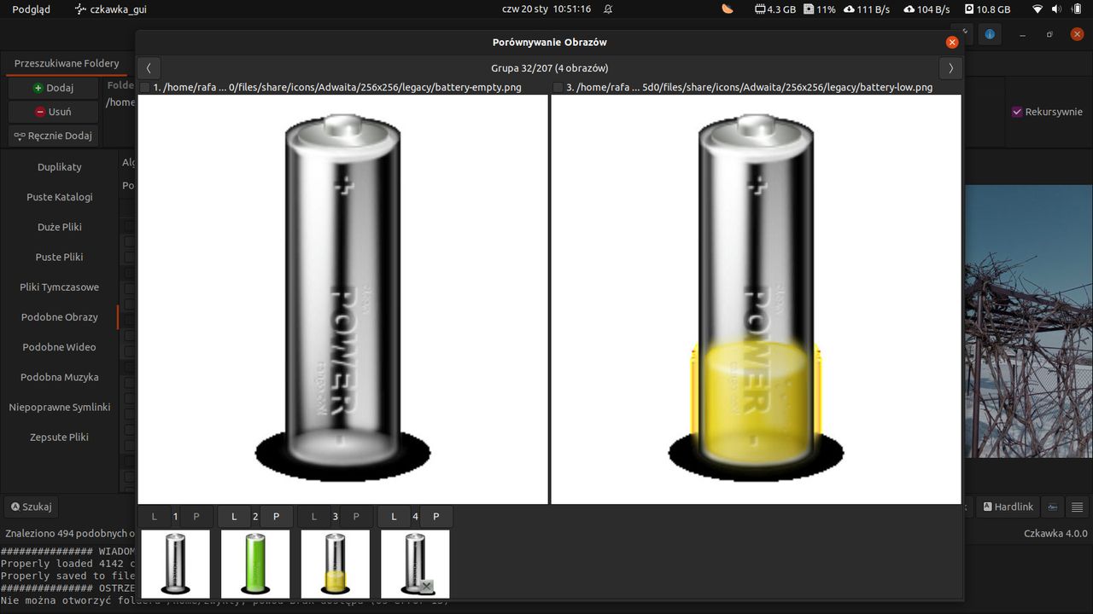Click the Usuń folder button
The image size is (1093, 614).
53,112
